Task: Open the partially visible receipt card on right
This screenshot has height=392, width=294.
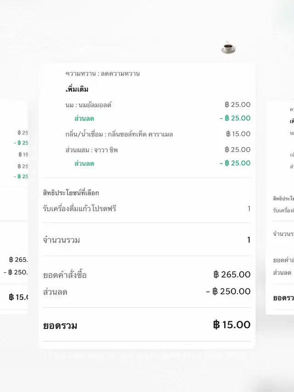Action: click(x=281, y=207)
